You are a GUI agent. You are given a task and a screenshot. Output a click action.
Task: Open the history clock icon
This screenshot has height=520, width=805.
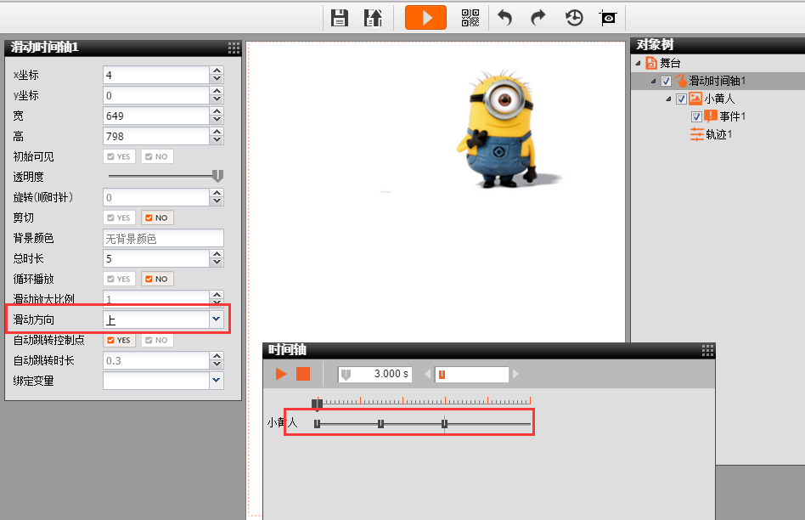click(x=574, y=18)
